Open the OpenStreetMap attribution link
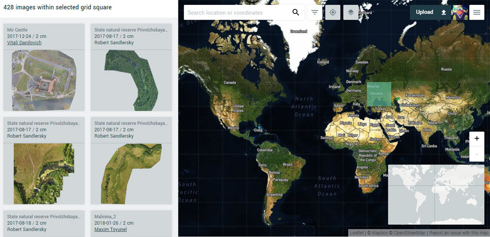Viewport: 490px width, 237px height. [408, 233]
